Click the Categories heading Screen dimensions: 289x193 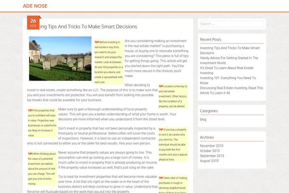point(209,111)
